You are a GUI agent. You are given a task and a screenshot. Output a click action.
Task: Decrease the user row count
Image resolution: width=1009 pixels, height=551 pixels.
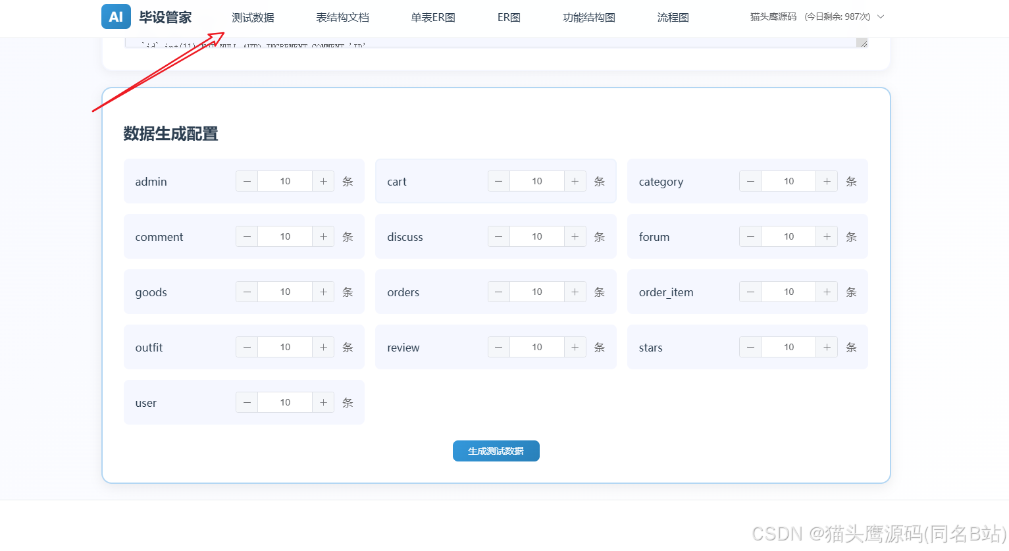(x=247, y=402)
